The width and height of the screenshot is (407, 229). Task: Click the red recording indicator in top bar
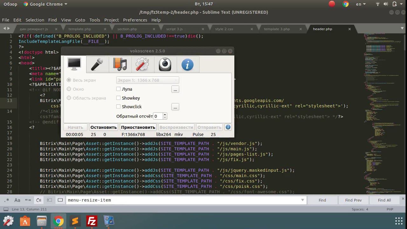point(332,4)
